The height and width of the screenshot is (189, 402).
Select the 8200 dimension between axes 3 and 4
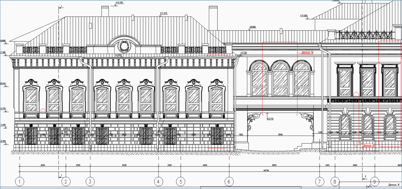pos(124,165)
